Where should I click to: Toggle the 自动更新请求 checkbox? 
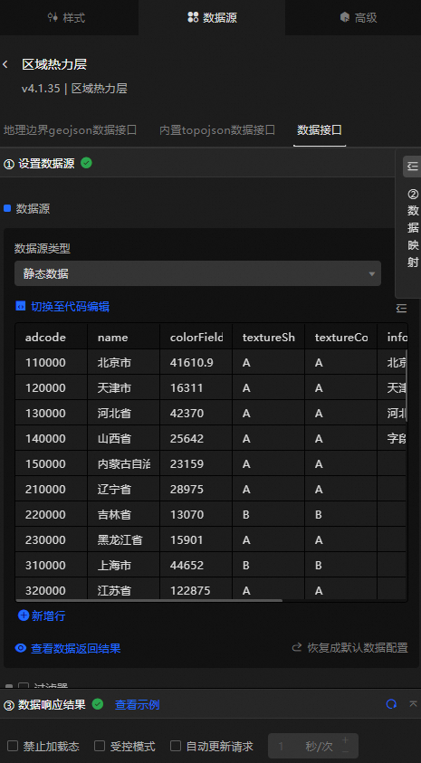click(176, 746)
